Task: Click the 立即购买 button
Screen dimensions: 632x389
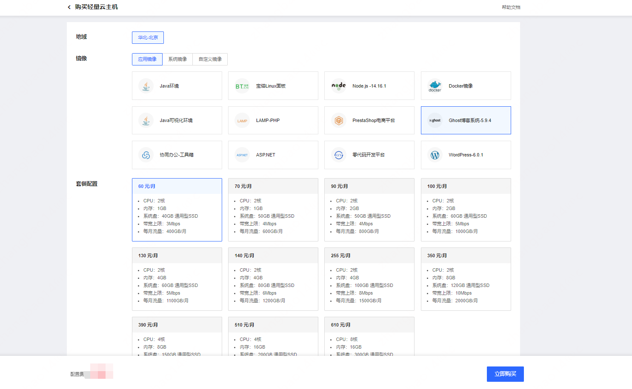Action: [x=505, y=374]
